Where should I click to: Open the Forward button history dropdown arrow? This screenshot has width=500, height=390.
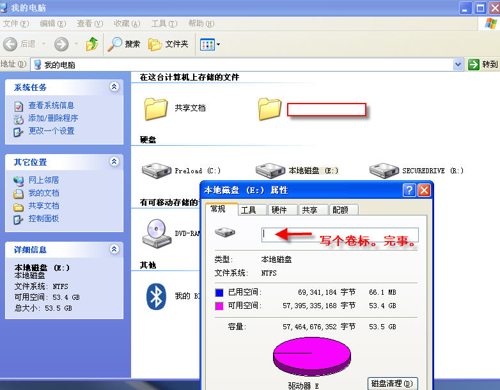pyautogui.click(x=77, y=44)
